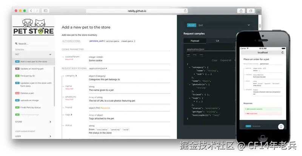
Task: Click the 'Add a new pet to the store' heading
Action: coord(86,27)
